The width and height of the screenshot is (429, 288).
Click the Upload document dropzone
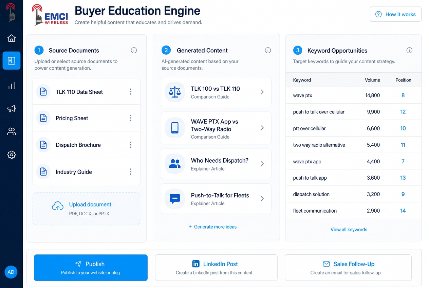click(x=86, y=209)
